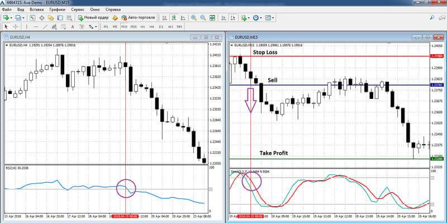Viewport: 447px width, 223px height.
Task: Click the new chart icon
Action: [x=6, y=18]
